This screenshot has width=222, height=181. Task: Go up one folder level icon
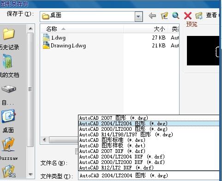164,16
